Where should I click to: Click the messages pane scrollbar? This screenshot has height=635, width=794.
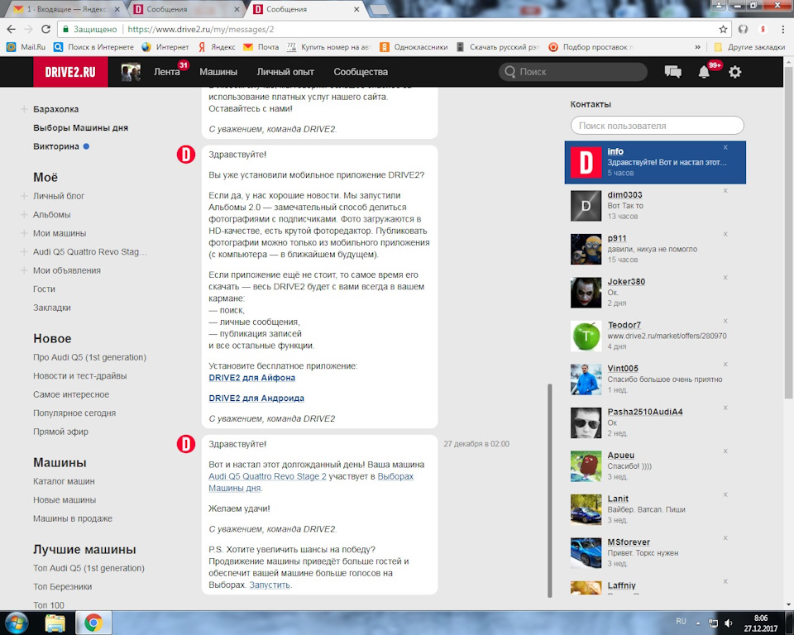point(550,490)
